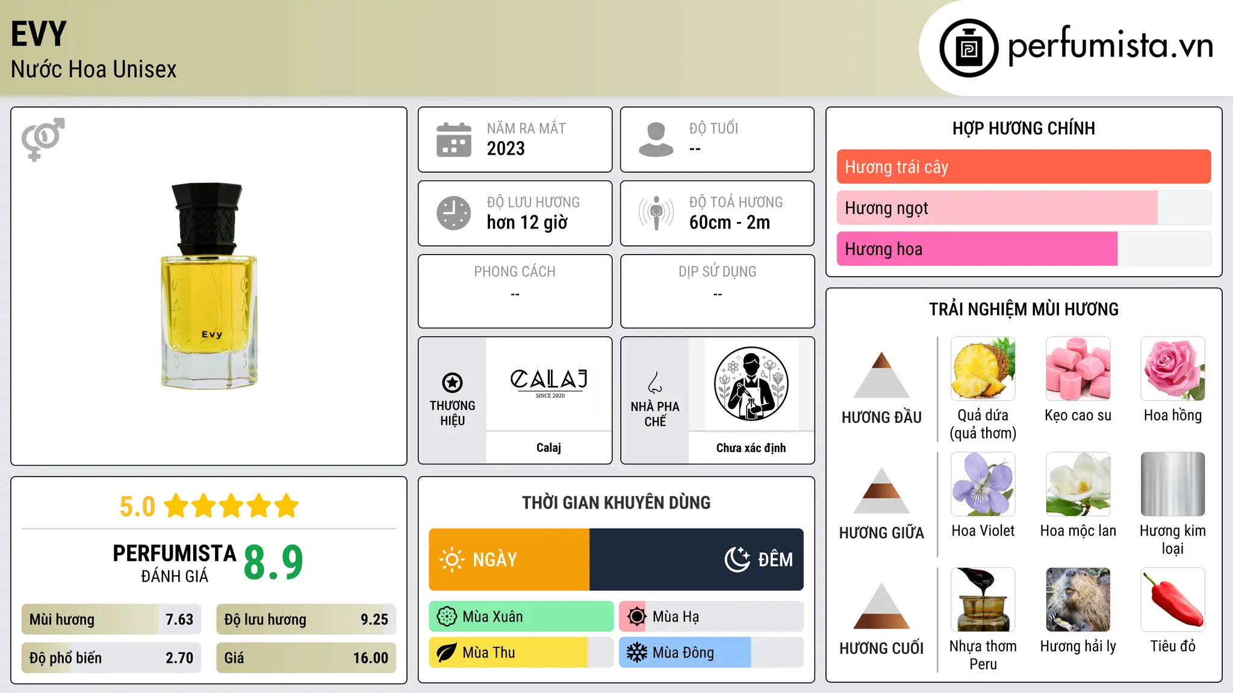This screenshot has width=1233, height=693.
Task: Click the pyramid icon above Hương đầu
Action: 882,375
